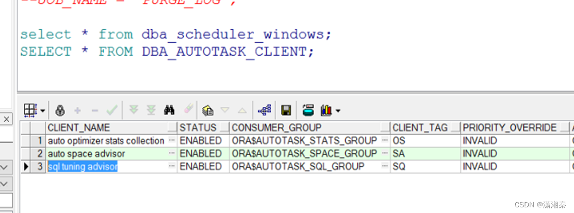This screenshot has width=574, height=213.
Task: Clear the record with the eraser icon
Action: (x=188, y=109)
